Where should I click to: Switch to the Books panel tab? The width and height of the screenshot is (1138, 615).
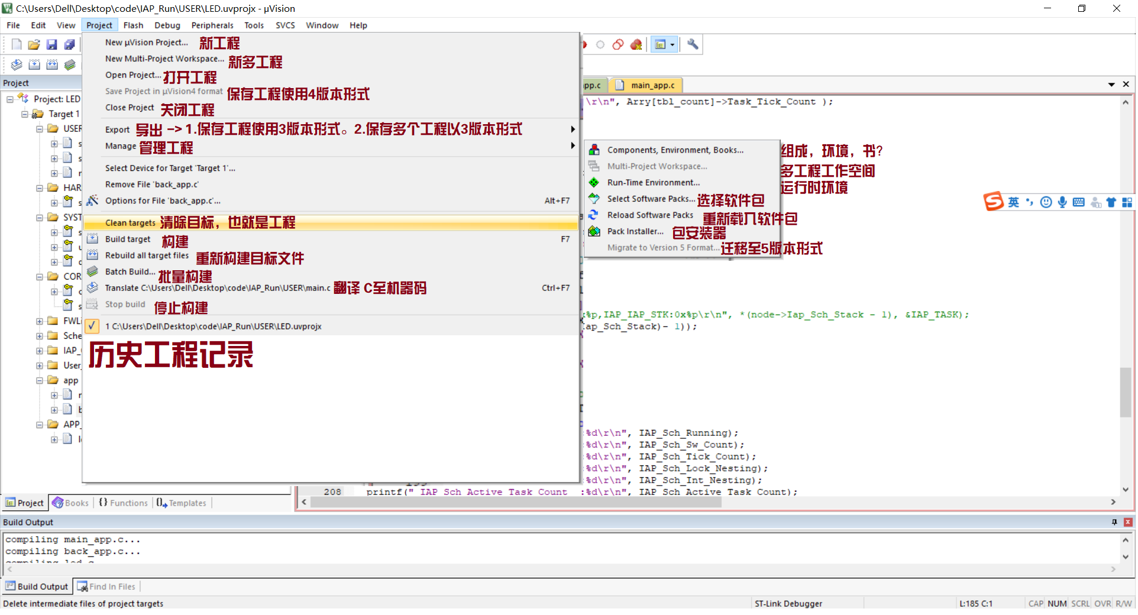click(x=70, y=503)
